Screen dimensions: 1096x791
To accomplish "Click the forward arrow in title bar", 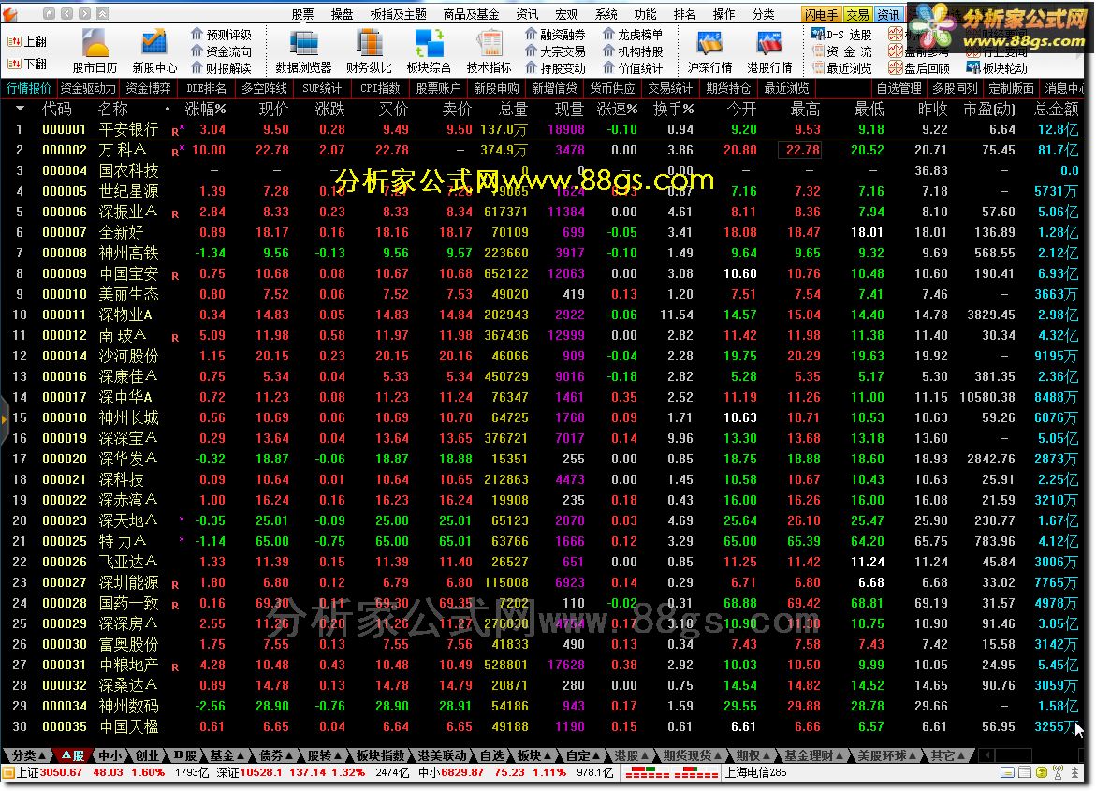I will point(84,13).
